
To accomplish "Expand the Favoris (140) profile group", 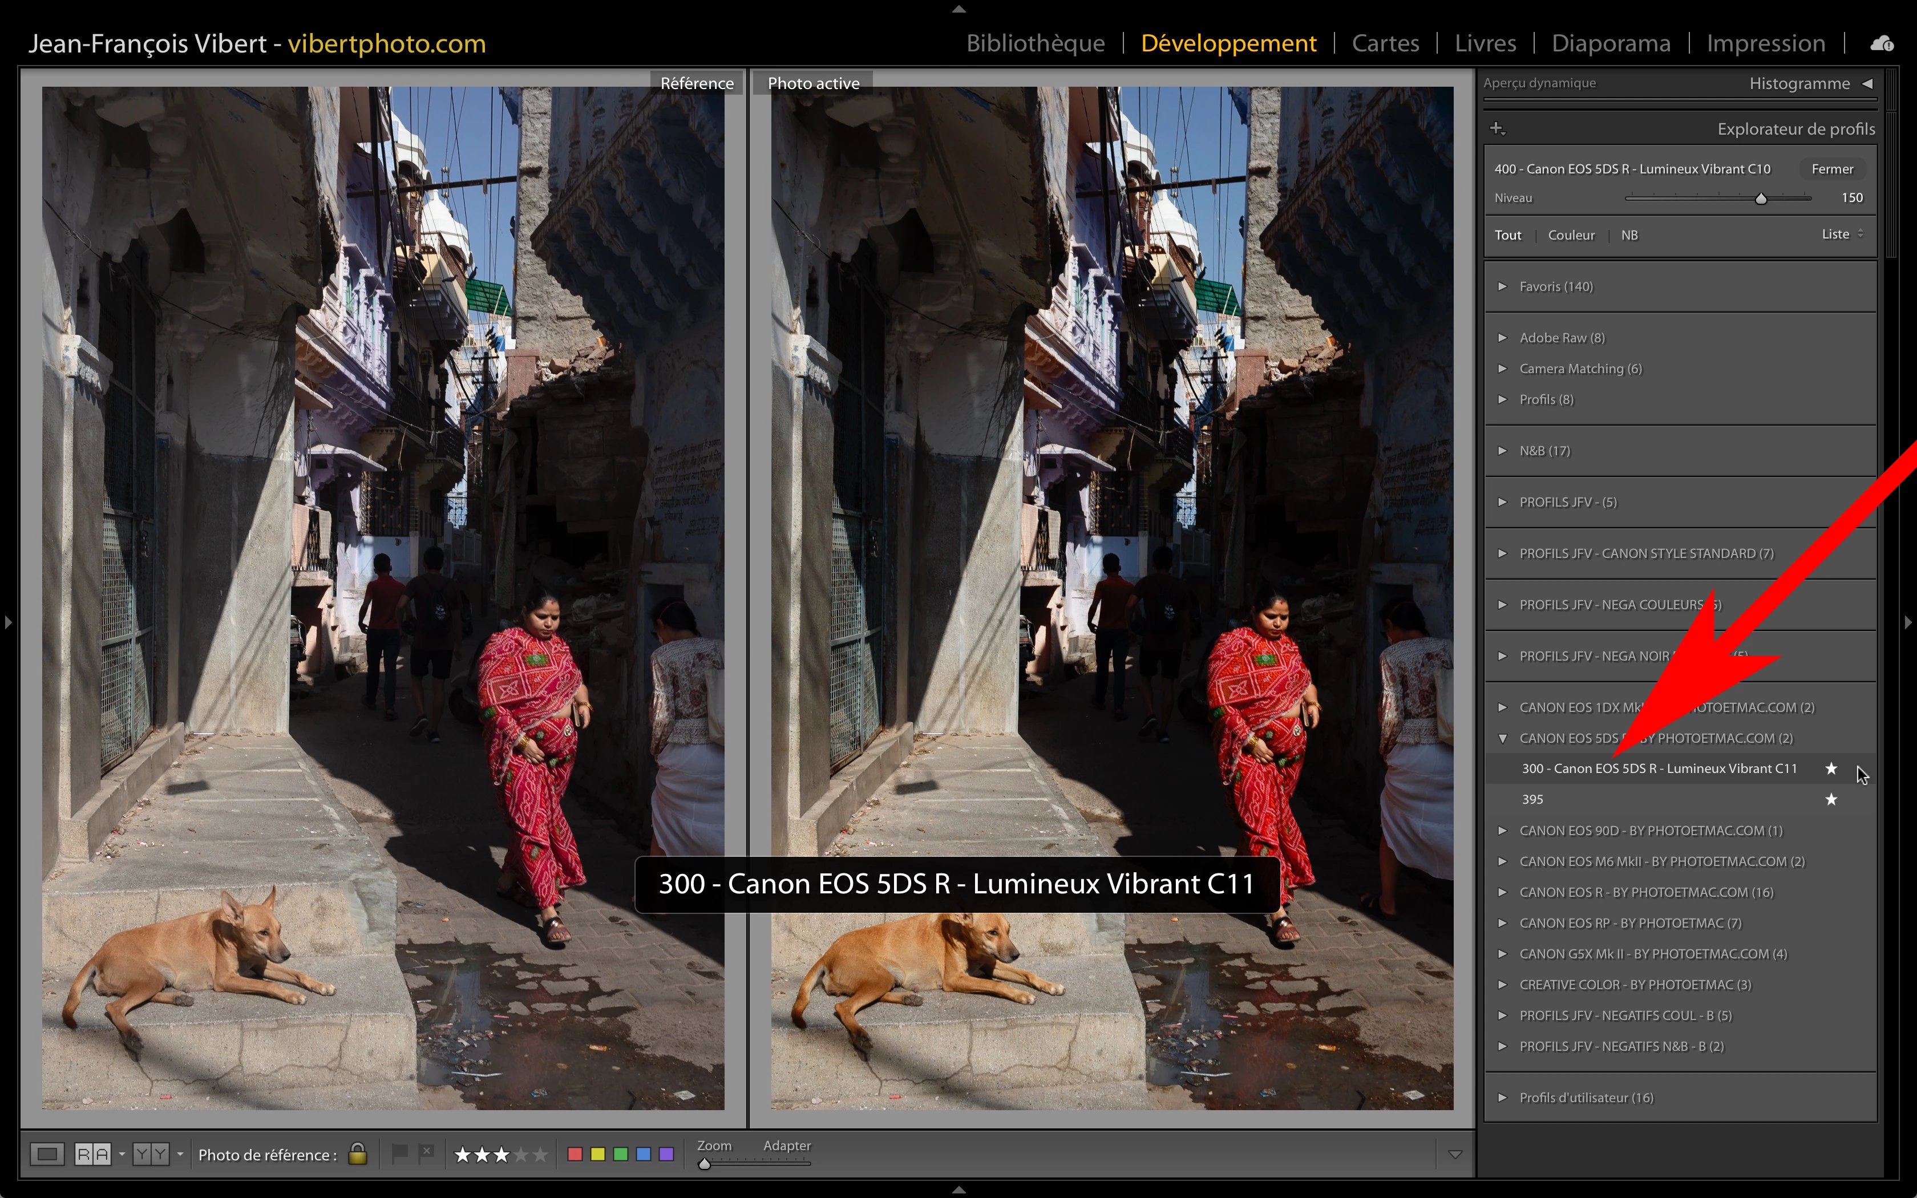I will [1502, 286].
